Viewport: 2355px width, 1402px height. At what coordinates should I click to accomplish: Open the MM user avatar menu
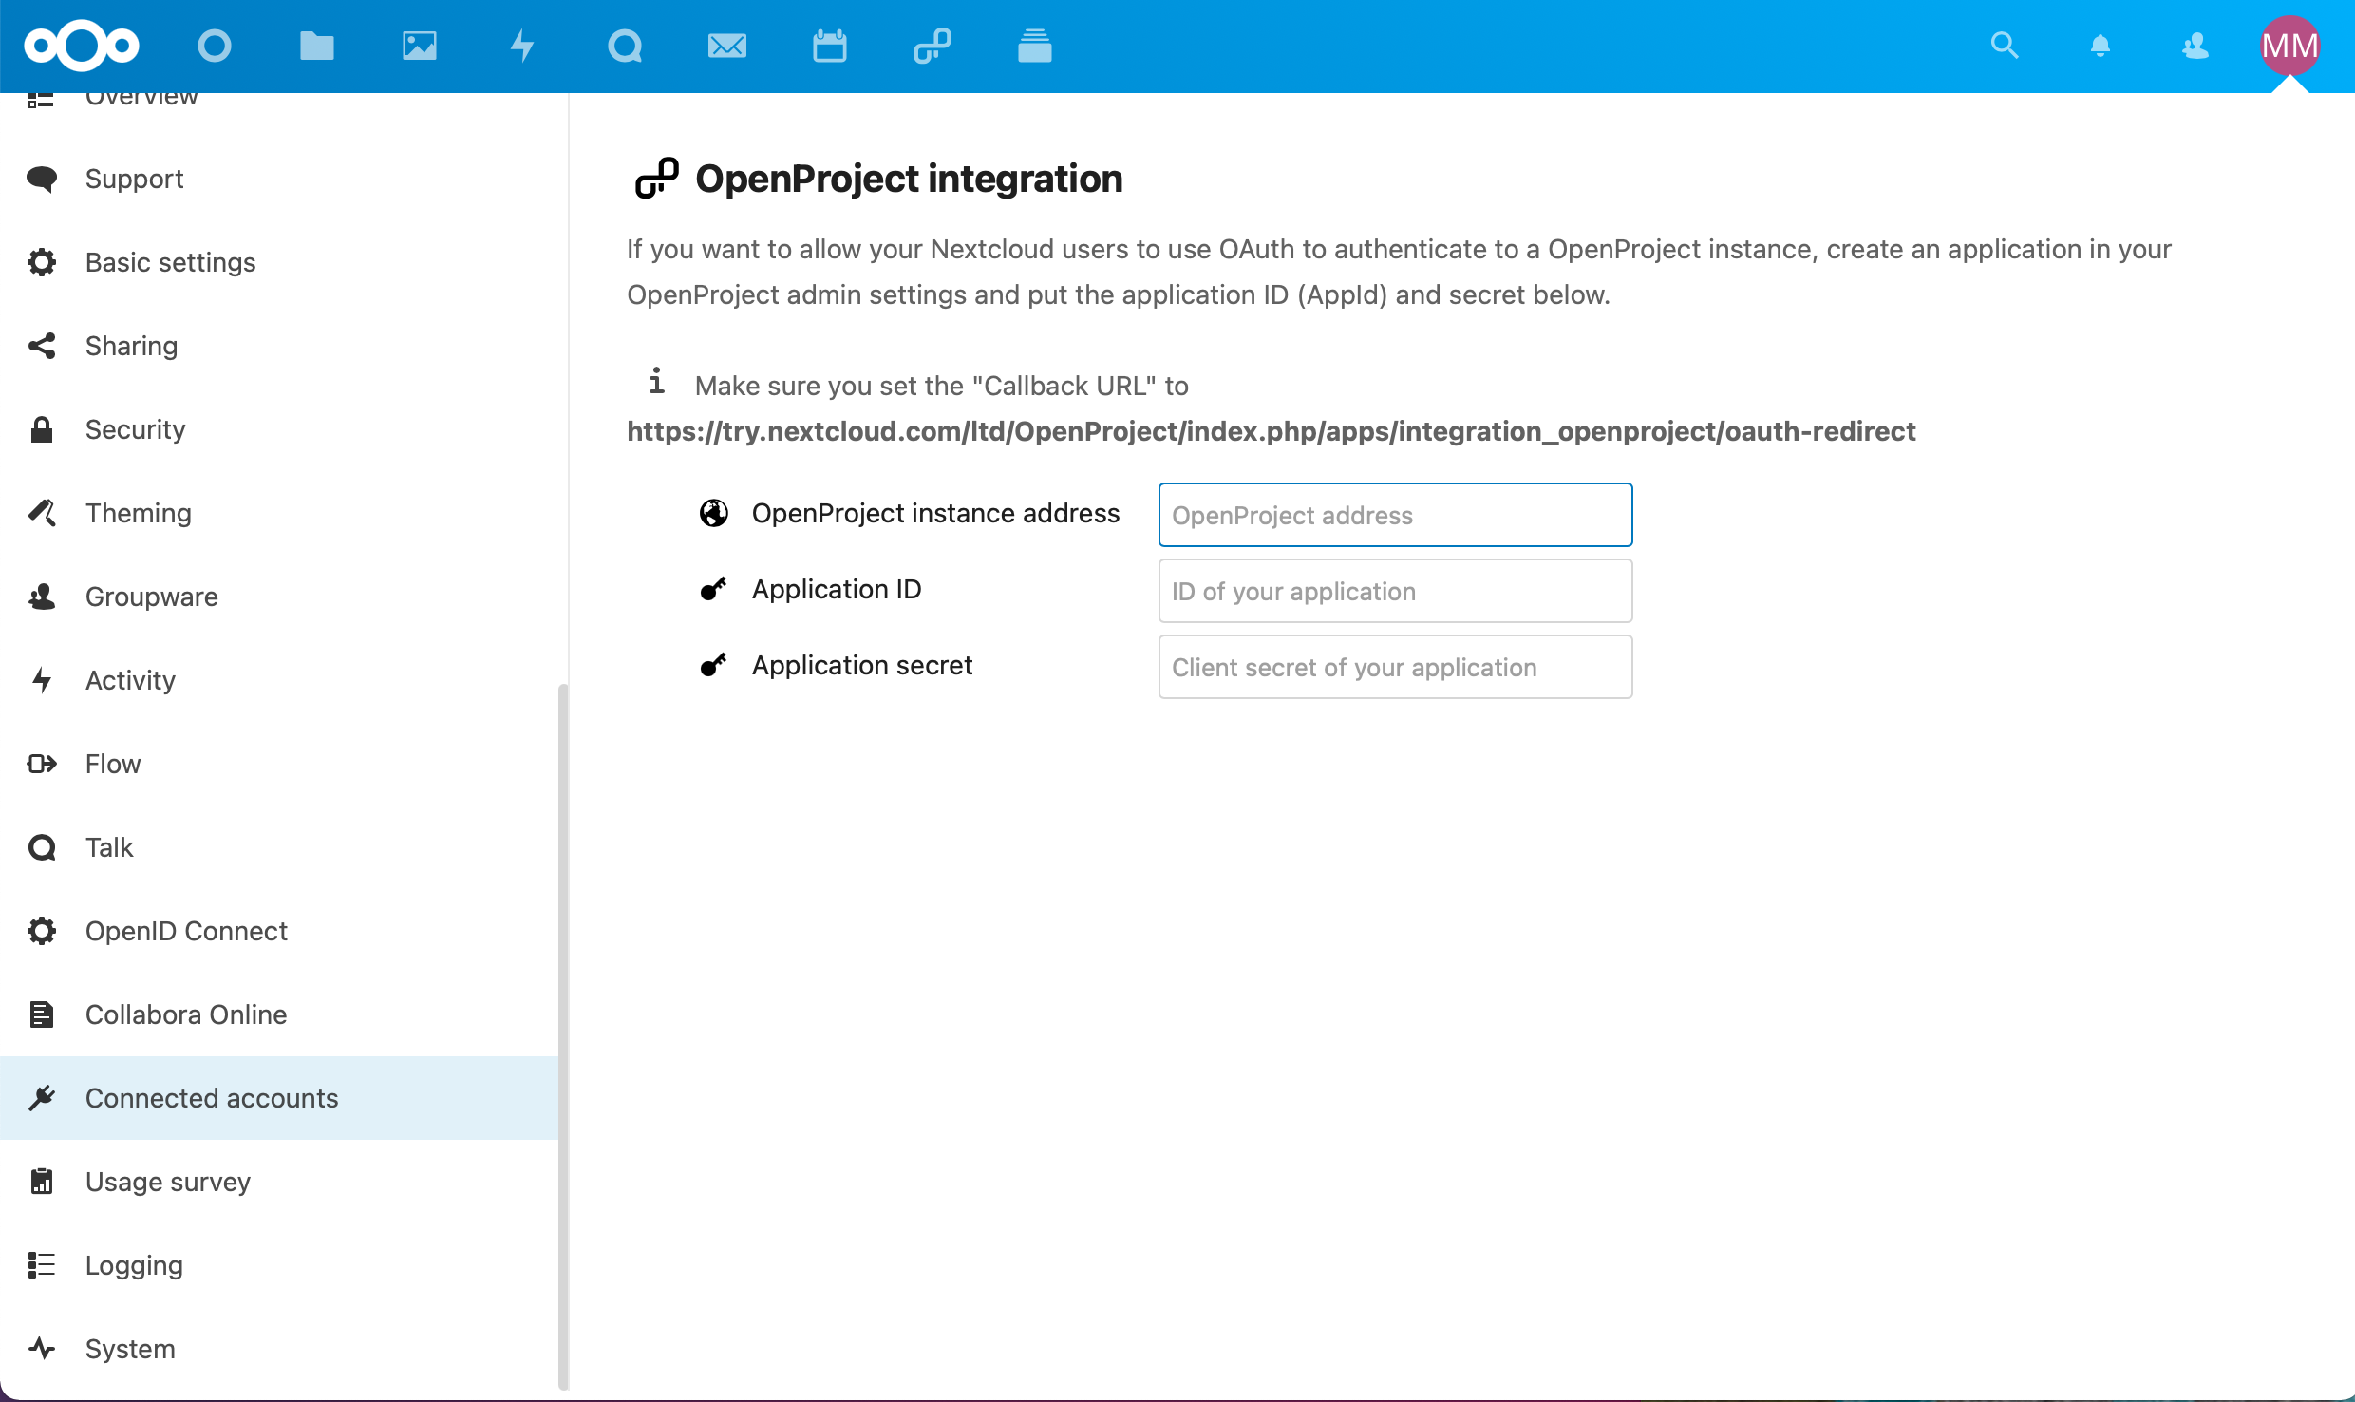pyautogui.click(x=2290, y=46)
